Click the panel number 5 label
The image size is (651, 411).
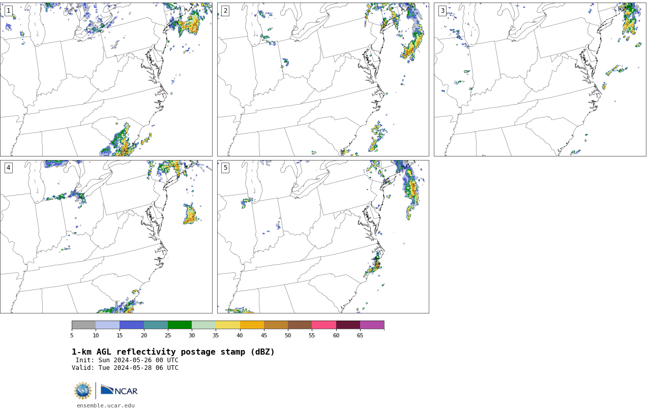tap(225, 168)
